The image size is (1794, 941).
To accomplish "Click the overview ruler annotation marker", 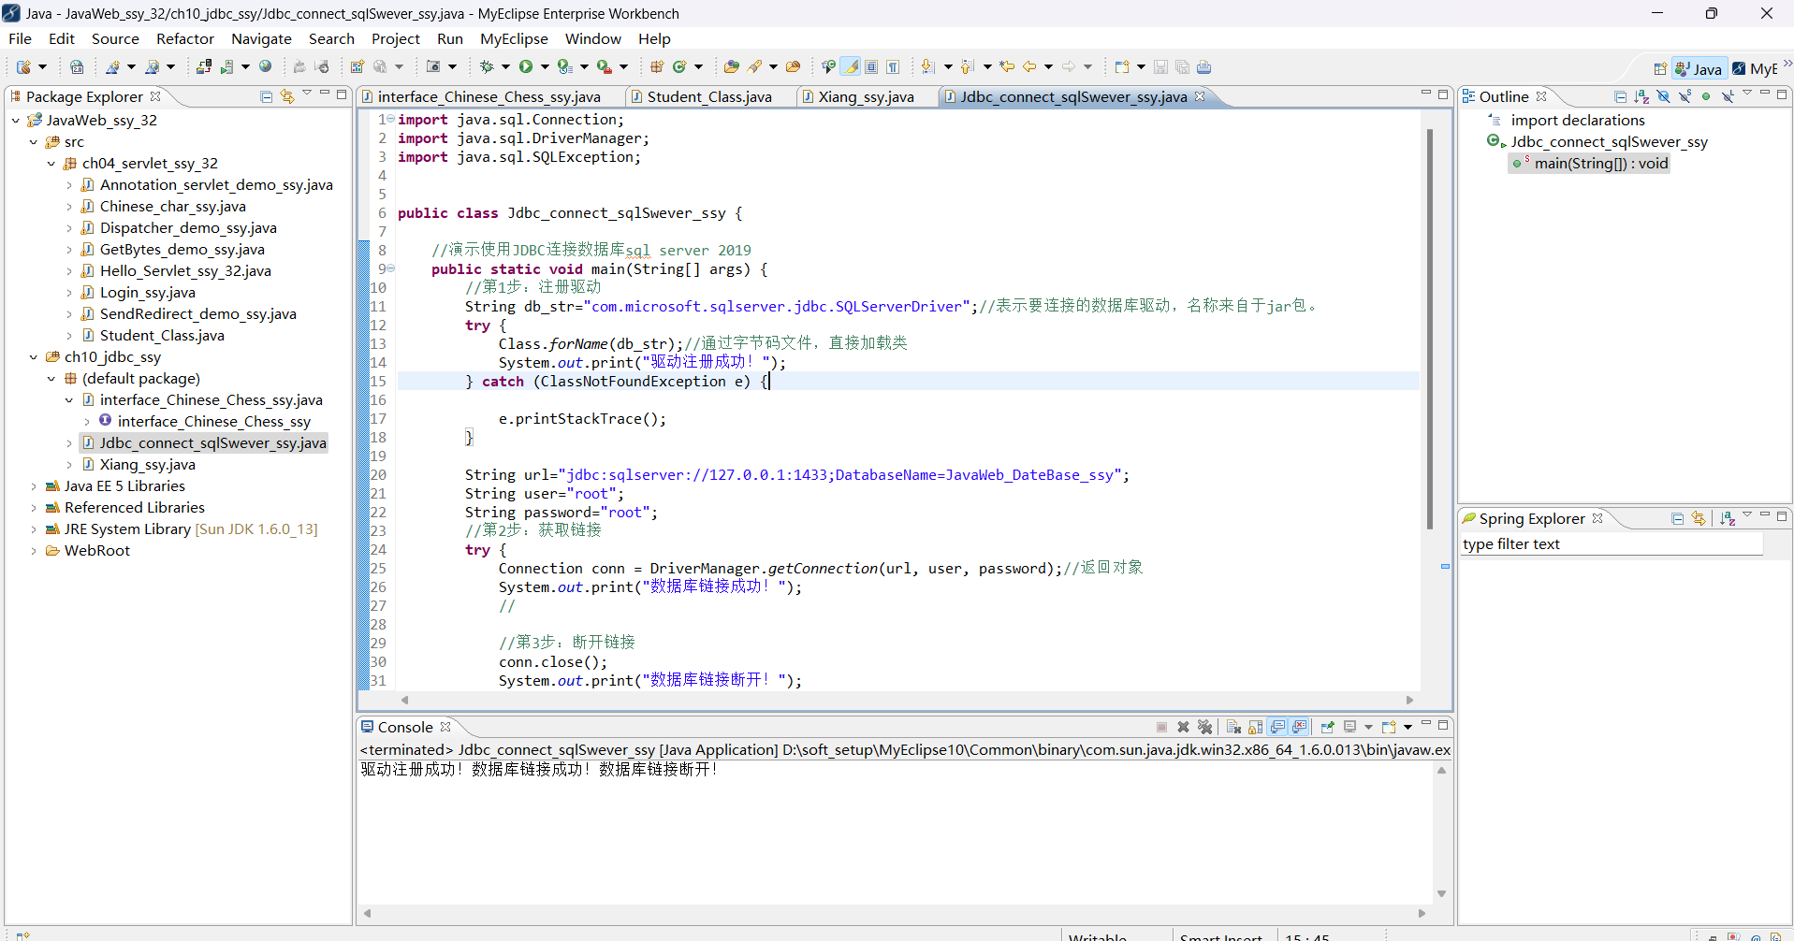I will click(x=1445, y=566).
